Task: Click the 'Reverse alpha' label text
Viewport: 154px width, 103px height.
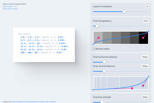Action: pyautogui.click(x=102, y=49)
